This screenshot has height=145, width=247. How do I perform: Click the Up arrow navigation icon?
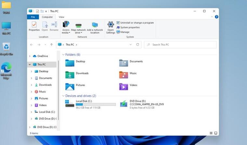tap(51, 44)
